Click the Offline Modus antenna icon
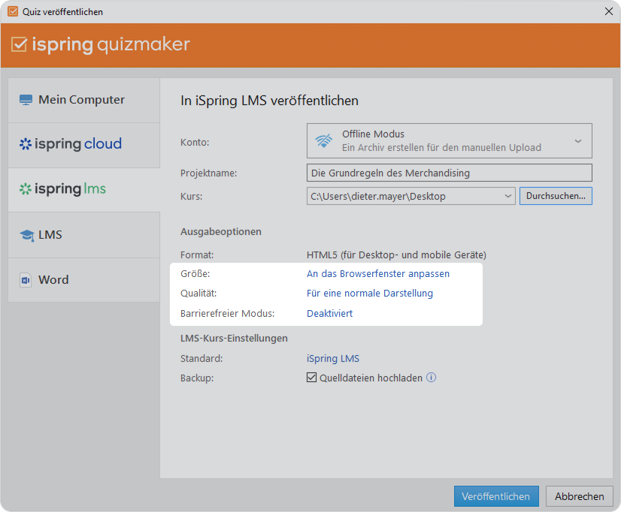The image size is (621, 512). [323, 140]
